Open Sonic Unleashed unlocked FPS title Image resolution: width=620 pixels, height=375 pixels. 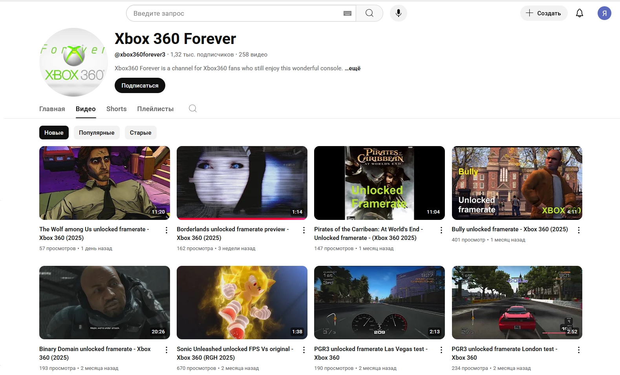(235, 353)
